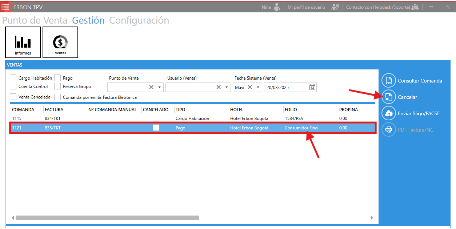This screenshot has height=229, width=456.
Task: Expand the Punto de Venta dropdown
Action: pyautogui.click(x=159, y=87)
